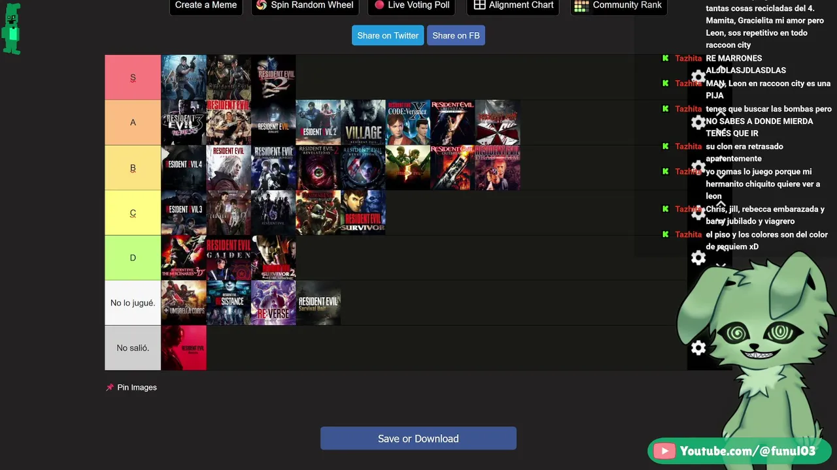Click the A tier label
The width and height of the screenshot is (837, 470).
tap(133, 123)
